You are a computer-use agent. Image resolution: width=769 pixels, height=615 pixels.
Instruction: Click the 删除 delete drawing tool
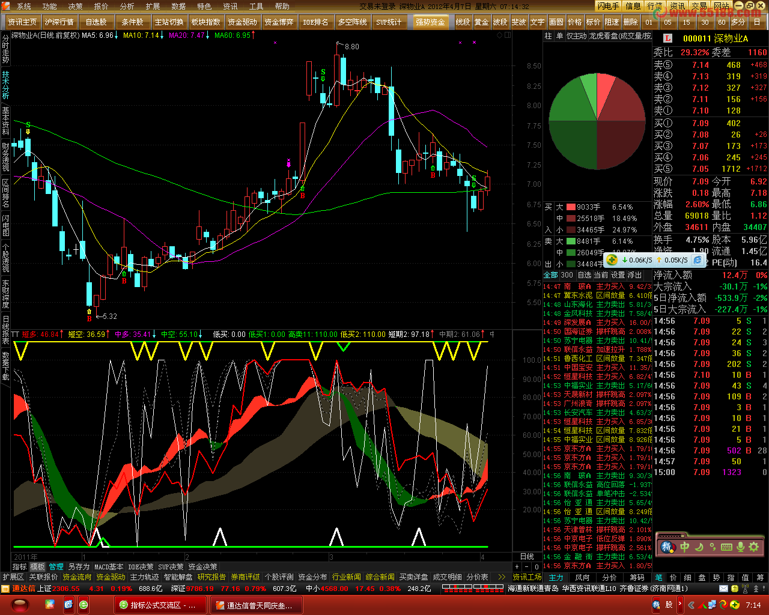pos(631,22)
